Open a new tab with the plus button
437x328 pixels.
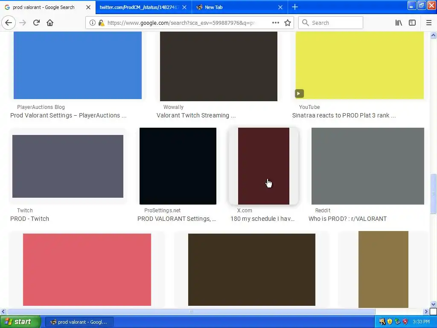click(x=295, y=7)
